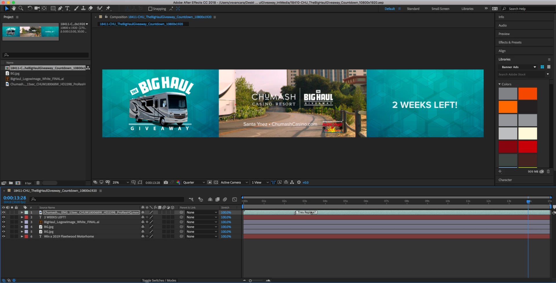Select the Hand tool
This screenshot has width=556, height=283.
pyautogui.click(x=14, y=8)
